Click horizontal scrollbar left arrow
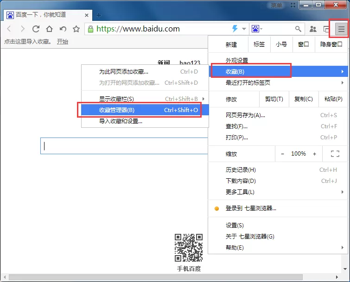The width and height of the screenshot is (350, 282). (x=5, y=277)
